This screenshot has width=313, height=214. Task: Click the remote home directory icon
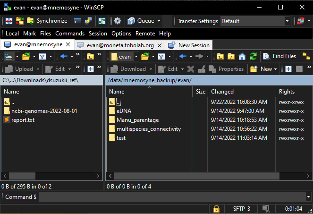pyautogui.click(x=242, y=57)
